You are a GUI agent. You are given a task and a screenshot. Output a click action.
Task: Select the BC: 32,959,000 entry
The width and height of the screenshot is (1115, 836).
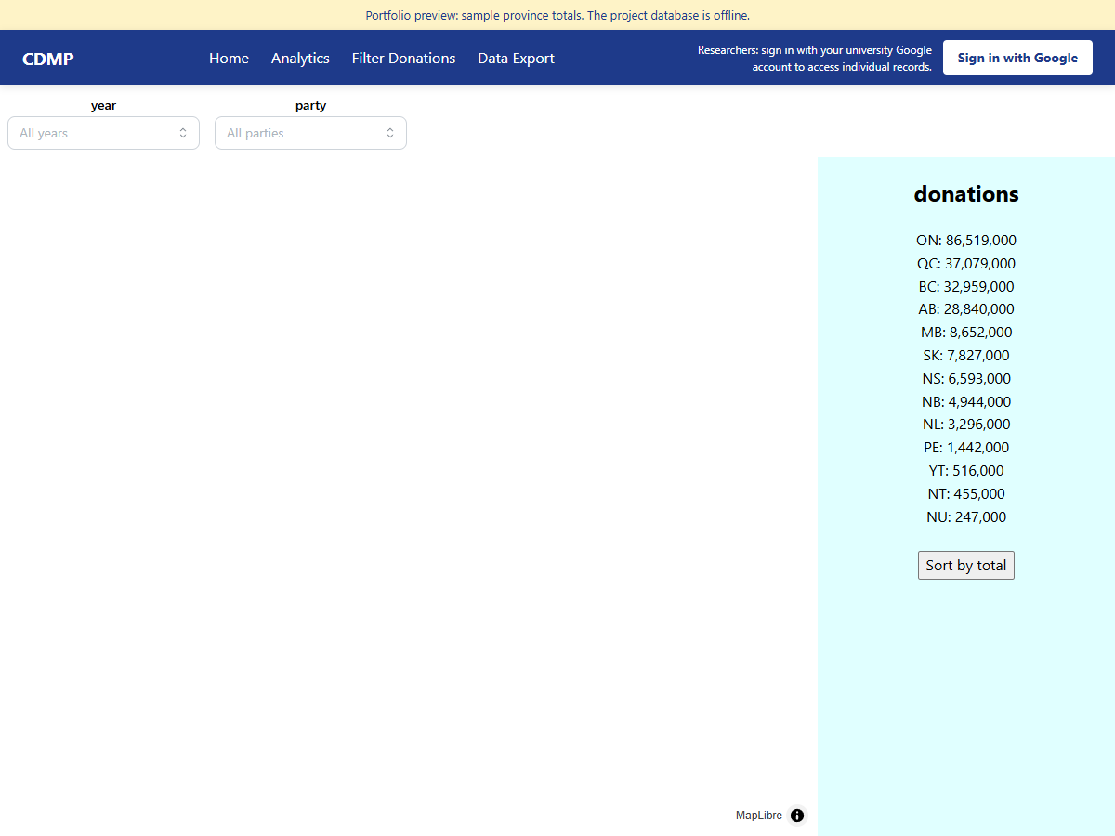(966, 286)
